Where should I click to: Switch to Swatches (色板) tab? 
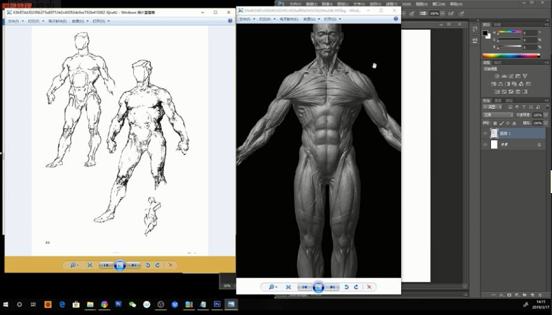coord(498,25)
